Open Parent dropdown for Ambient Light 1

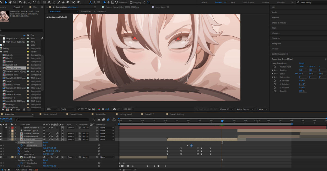pos(107,131)
